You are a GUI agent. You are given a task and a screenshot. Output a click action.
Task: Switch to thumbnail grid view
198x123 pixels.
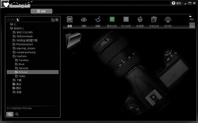tap(192, 25)
